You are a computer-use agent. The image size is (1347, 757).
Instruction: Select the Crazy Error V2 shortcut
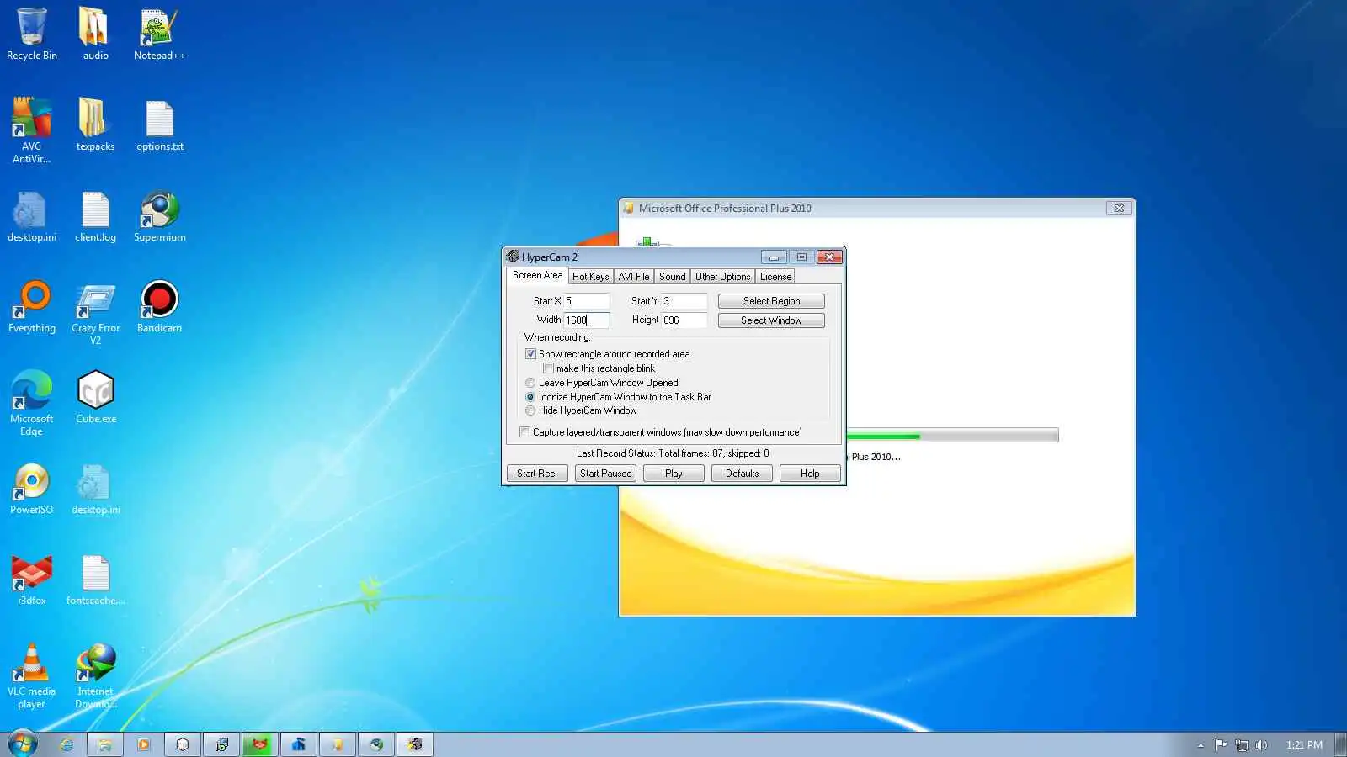[95, 312]
